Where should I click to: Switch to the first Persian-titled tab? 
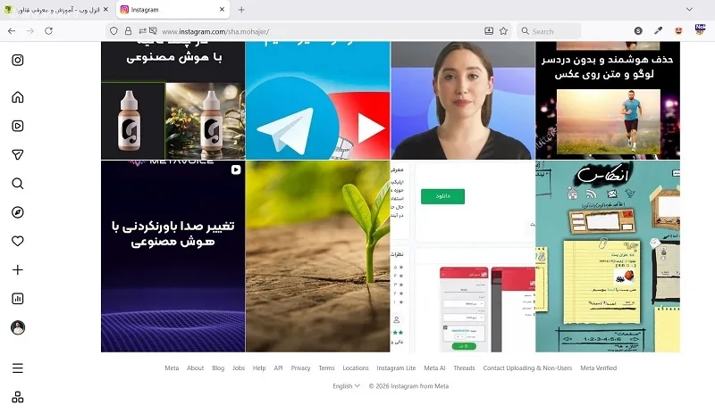57,10
